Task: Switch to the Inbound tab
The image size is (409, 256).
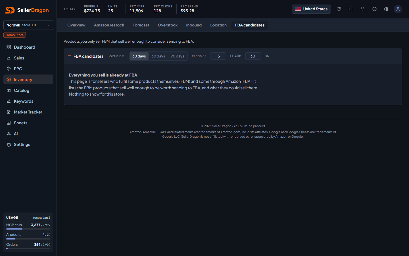Action: [194, 25]
